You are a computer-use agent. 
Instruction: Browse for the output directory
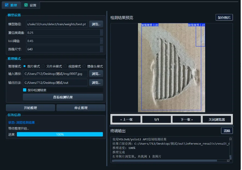[96, 82]
